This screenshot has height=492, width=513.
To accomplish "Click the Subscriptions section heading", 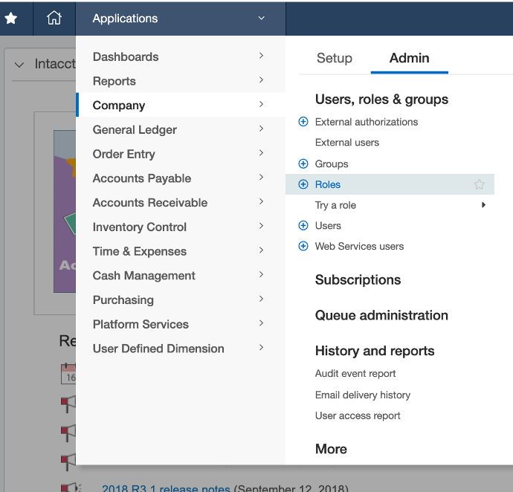I will click(x=358, y=279).
